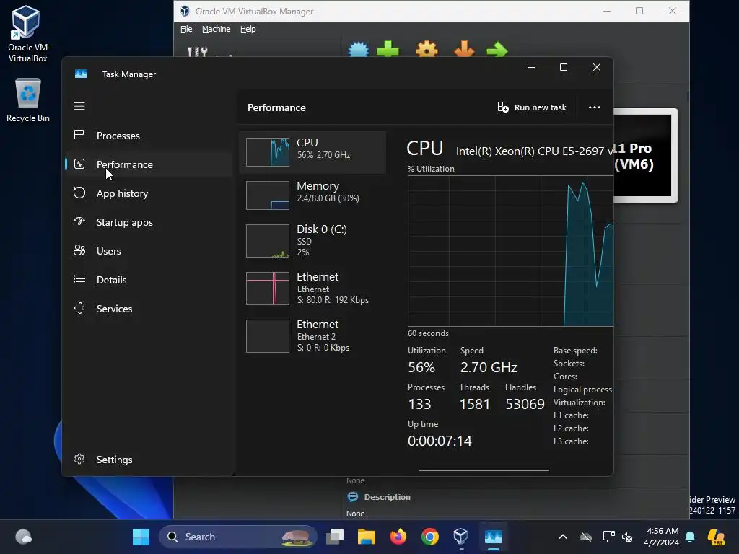Open the Task Manager hamburger navigation menu

tap(79, 106)
